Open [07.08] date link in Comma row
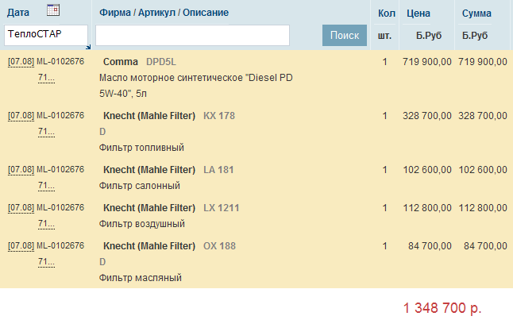 (21, 62)
